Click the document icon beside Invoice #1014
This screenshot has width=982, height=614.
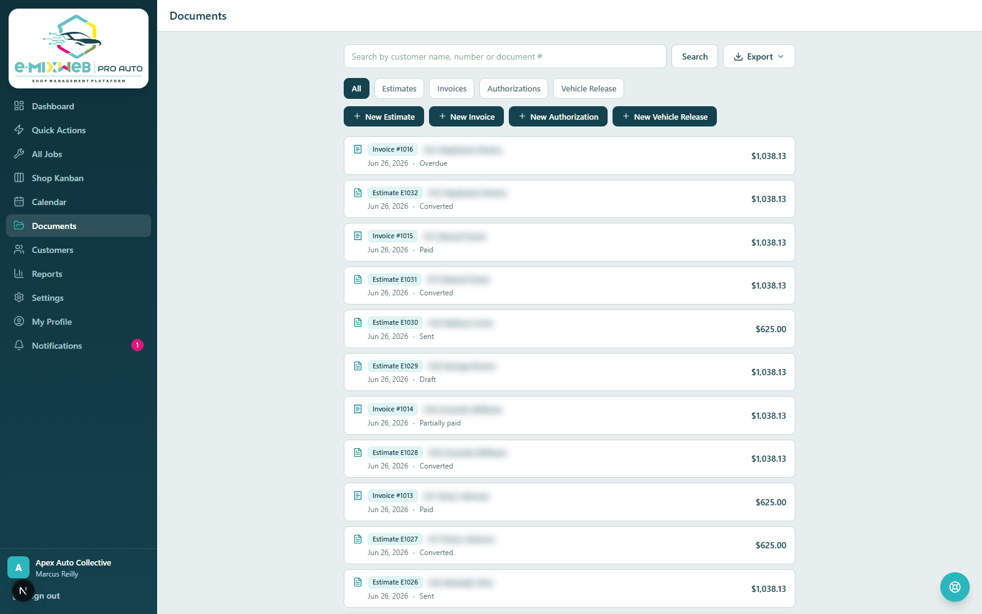pyautogui.click(x=358, y=409)
